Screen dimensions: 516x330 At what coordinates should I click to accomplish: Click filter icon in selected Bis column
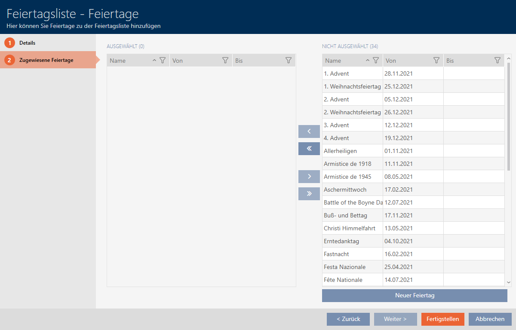coord(289,61)
